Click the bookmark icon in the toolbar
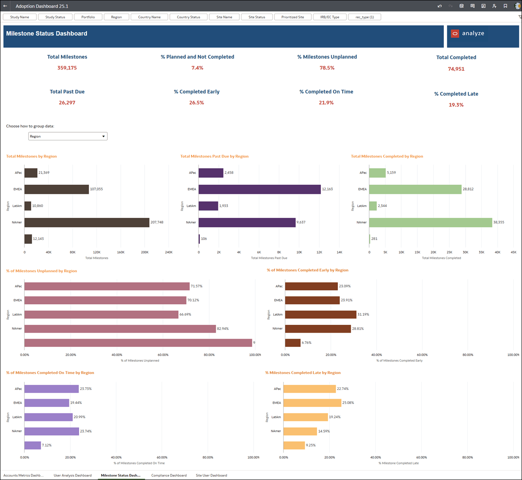The image size is (522, 480). click(505, 6)
